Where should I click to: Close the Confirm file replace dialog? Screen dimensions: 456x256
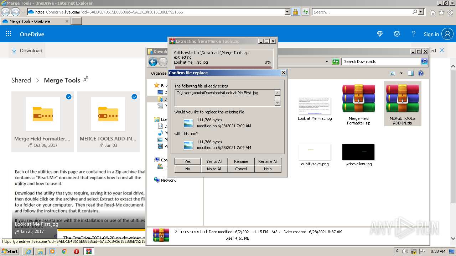(x=283, y=73)
